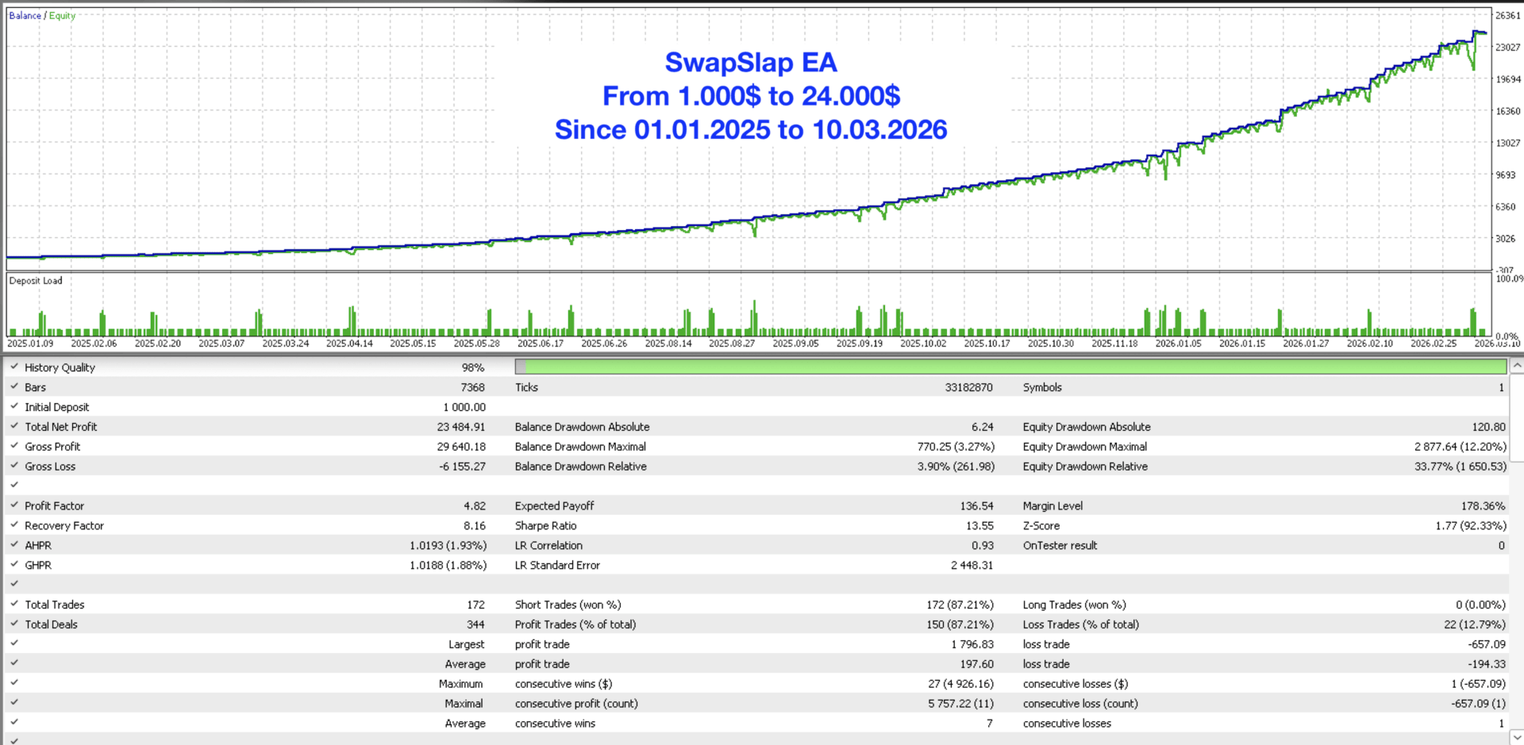
Task: Select Equity Drawdown Relative value "33.77% (1 650.53)"
Action: click(x=1460, y=467)
